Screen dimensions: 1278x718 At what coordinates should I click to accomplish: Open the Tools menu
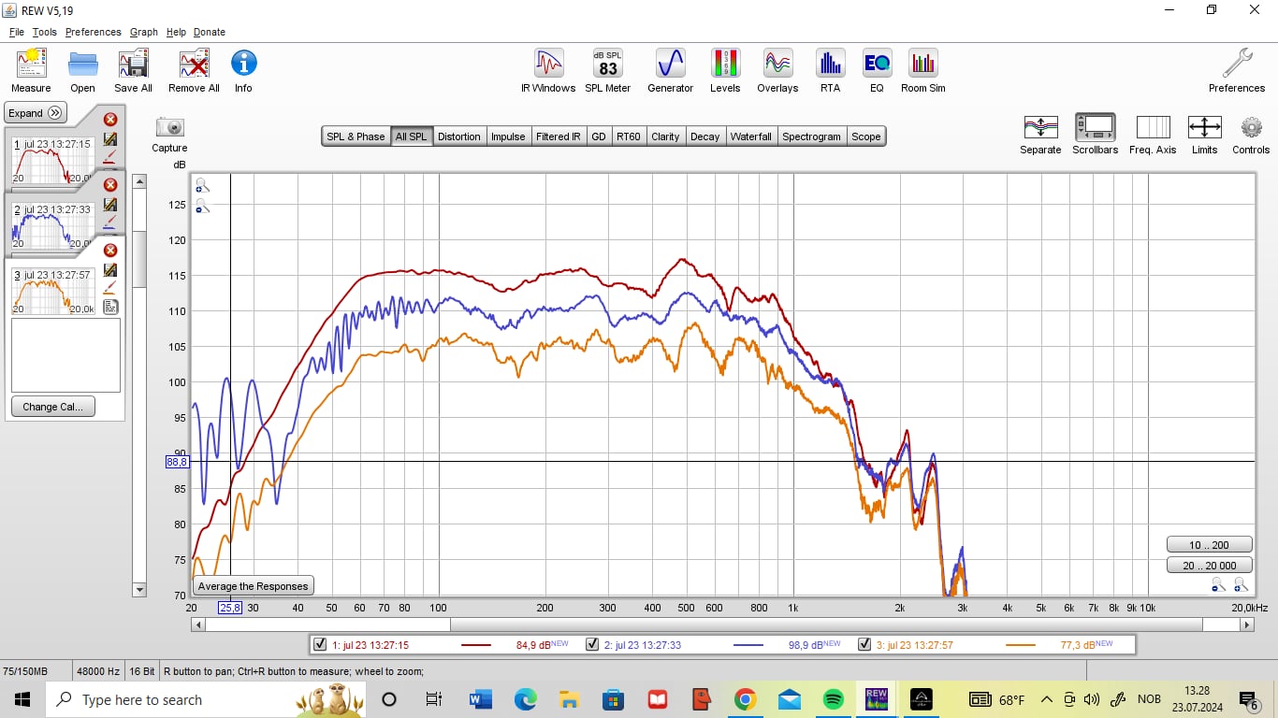pos(44,32)
